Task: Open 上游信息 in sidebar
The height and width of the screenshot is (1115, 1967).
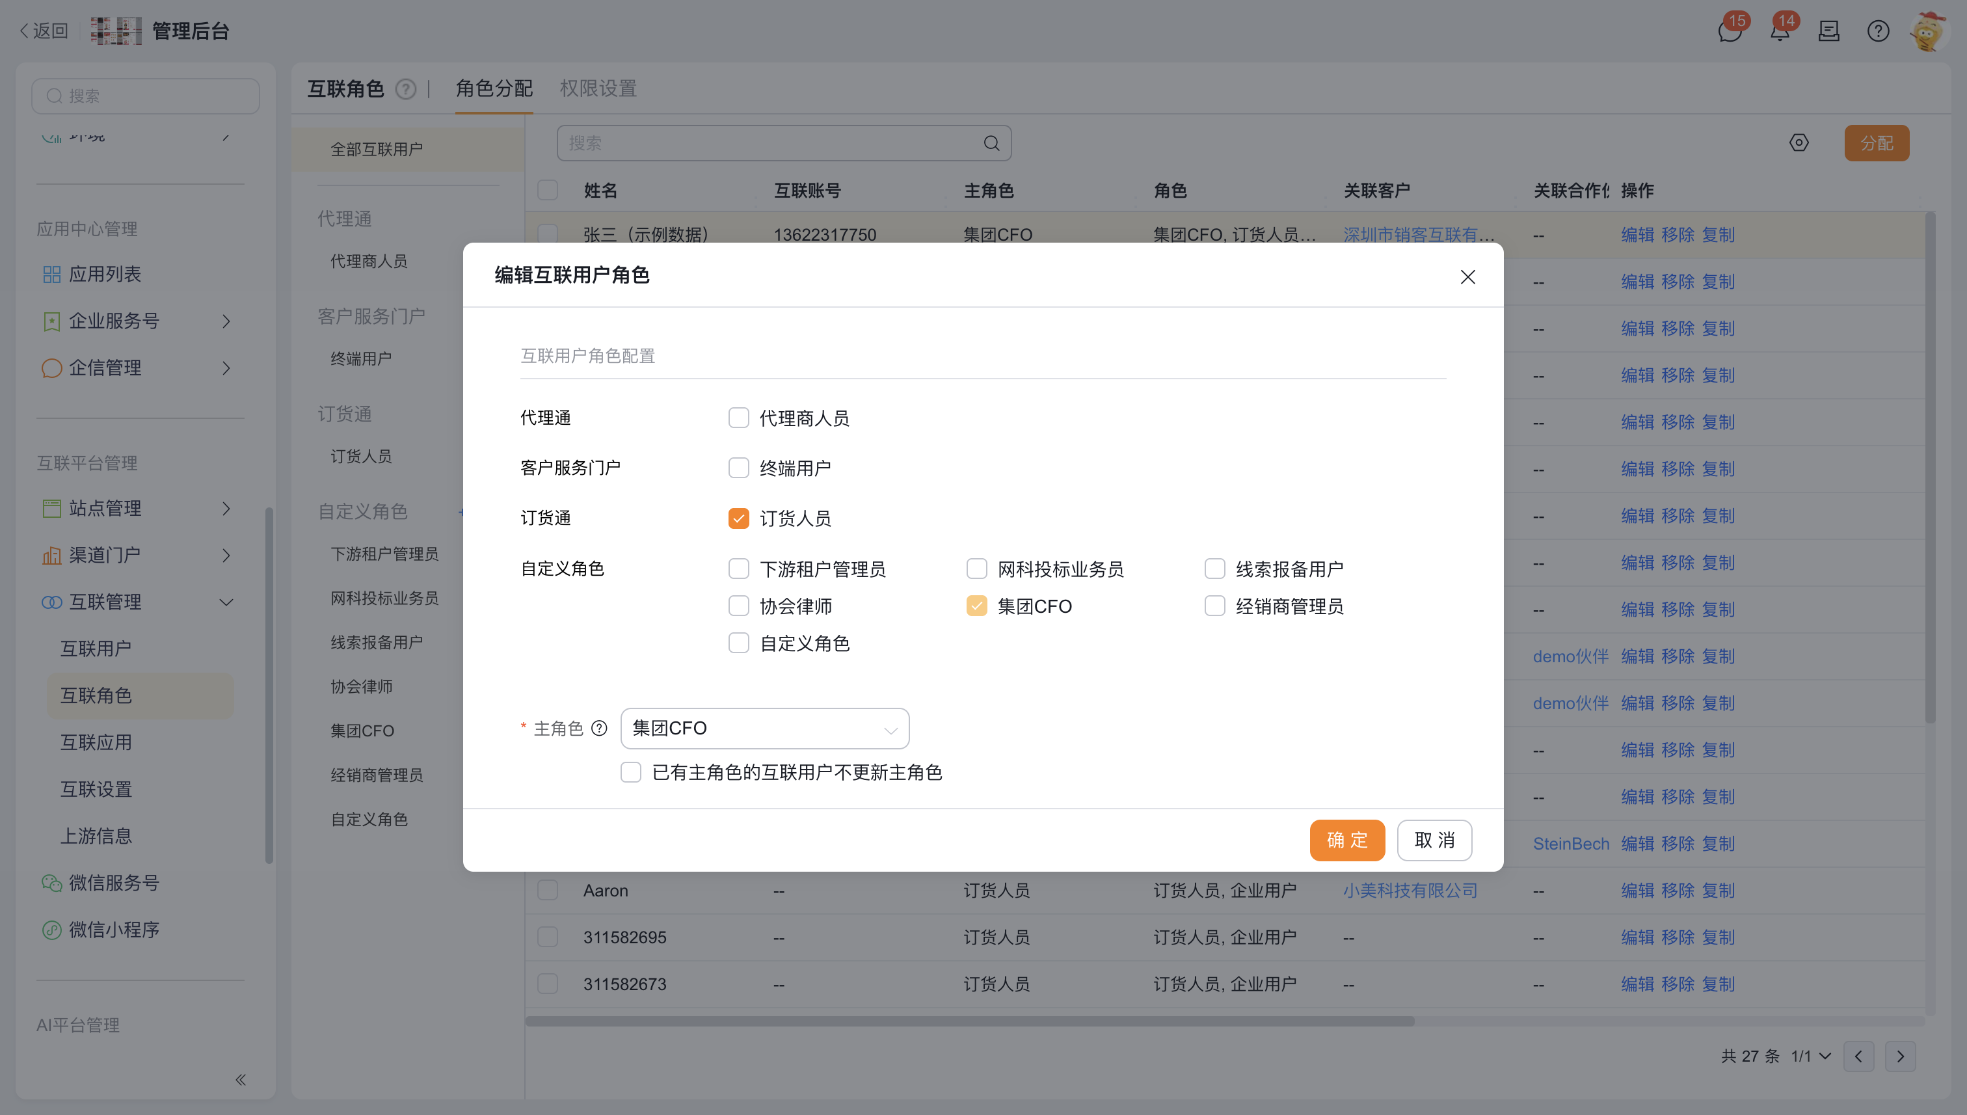Action: pos(96,837)
